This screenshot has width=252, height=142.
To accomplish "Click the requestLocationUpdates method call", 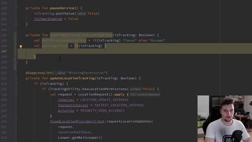I will click(x=129, y=121).
